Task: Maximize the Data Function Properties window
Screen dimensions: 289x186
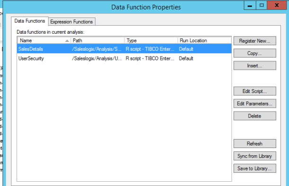Action: click(262, 6)
